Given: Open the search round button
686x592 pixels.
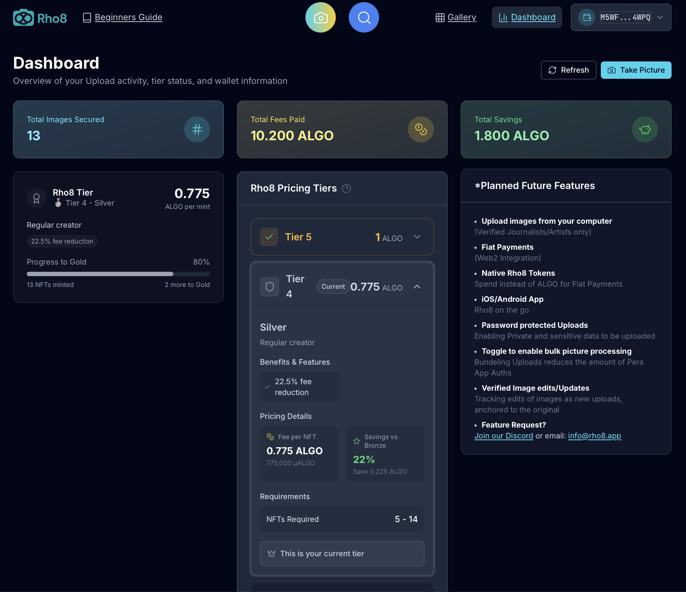Looking at the screenshot, I should [x=364, y=17].
